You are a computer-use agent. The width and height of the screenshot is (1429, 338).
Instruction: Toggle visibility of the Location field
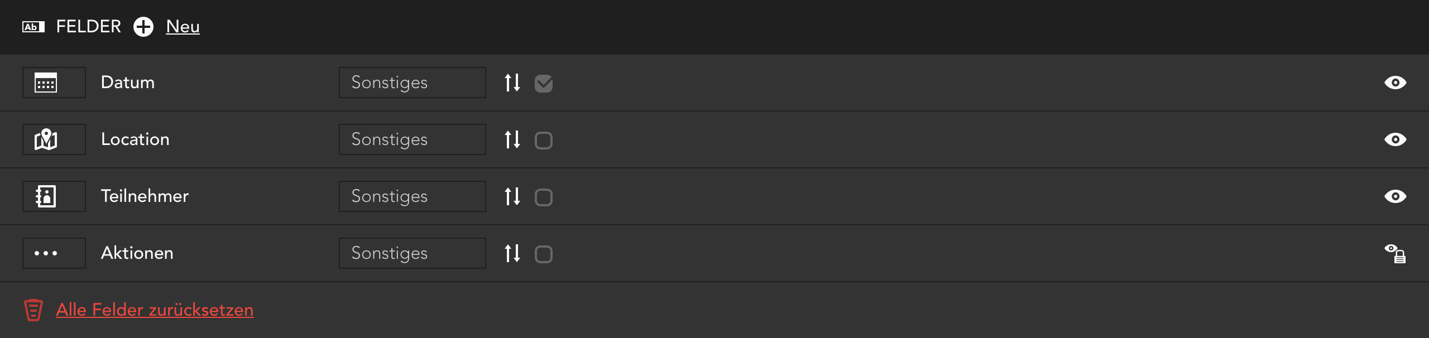pos(1395,139)
